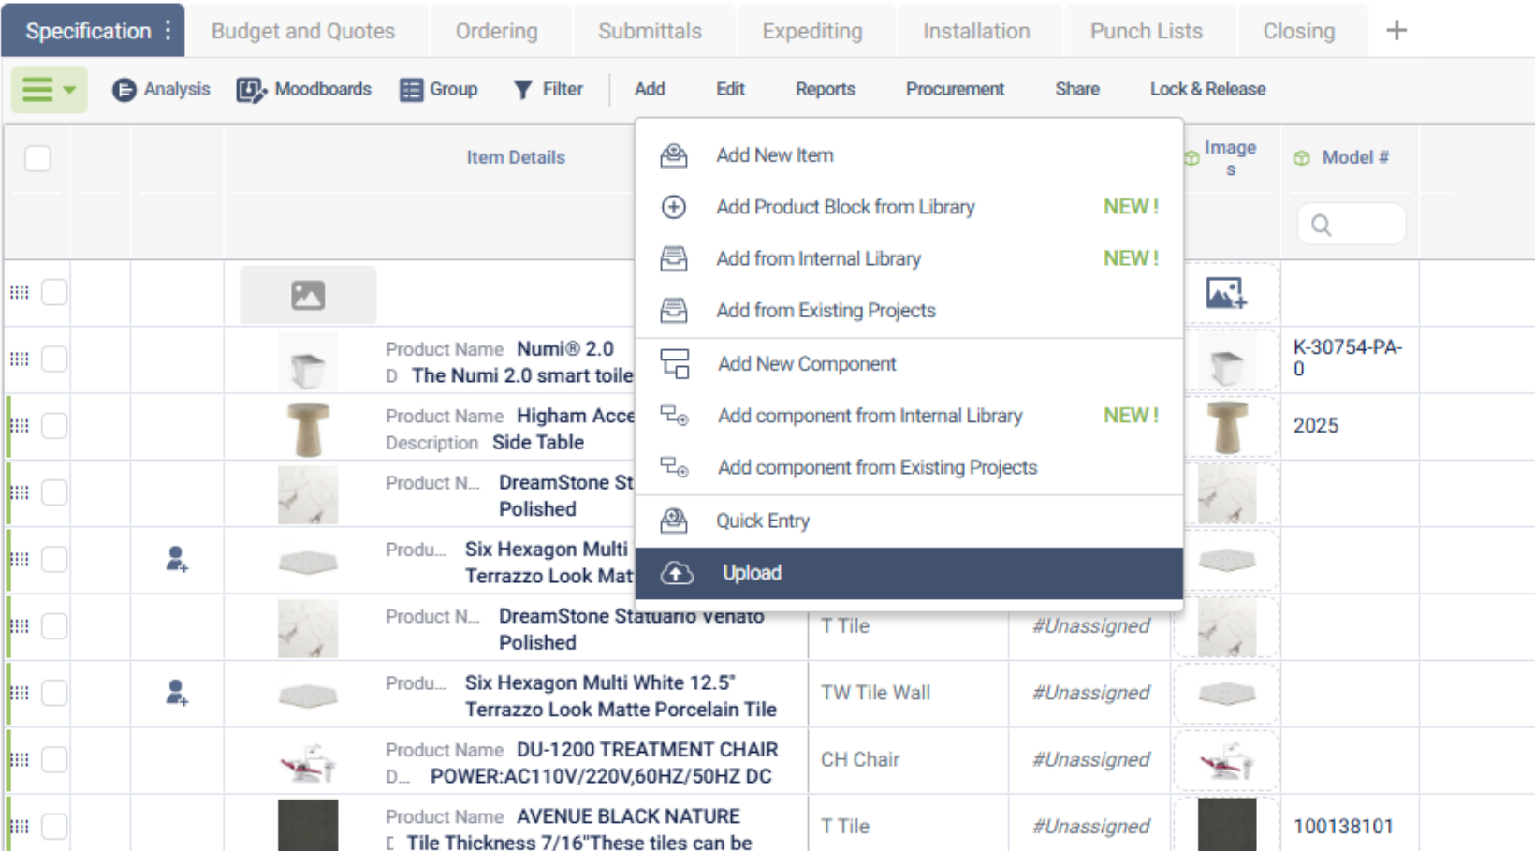The image size is (1535, 851).
Task: Check the first empty row checkbox
Action: (x=54, y=292)
